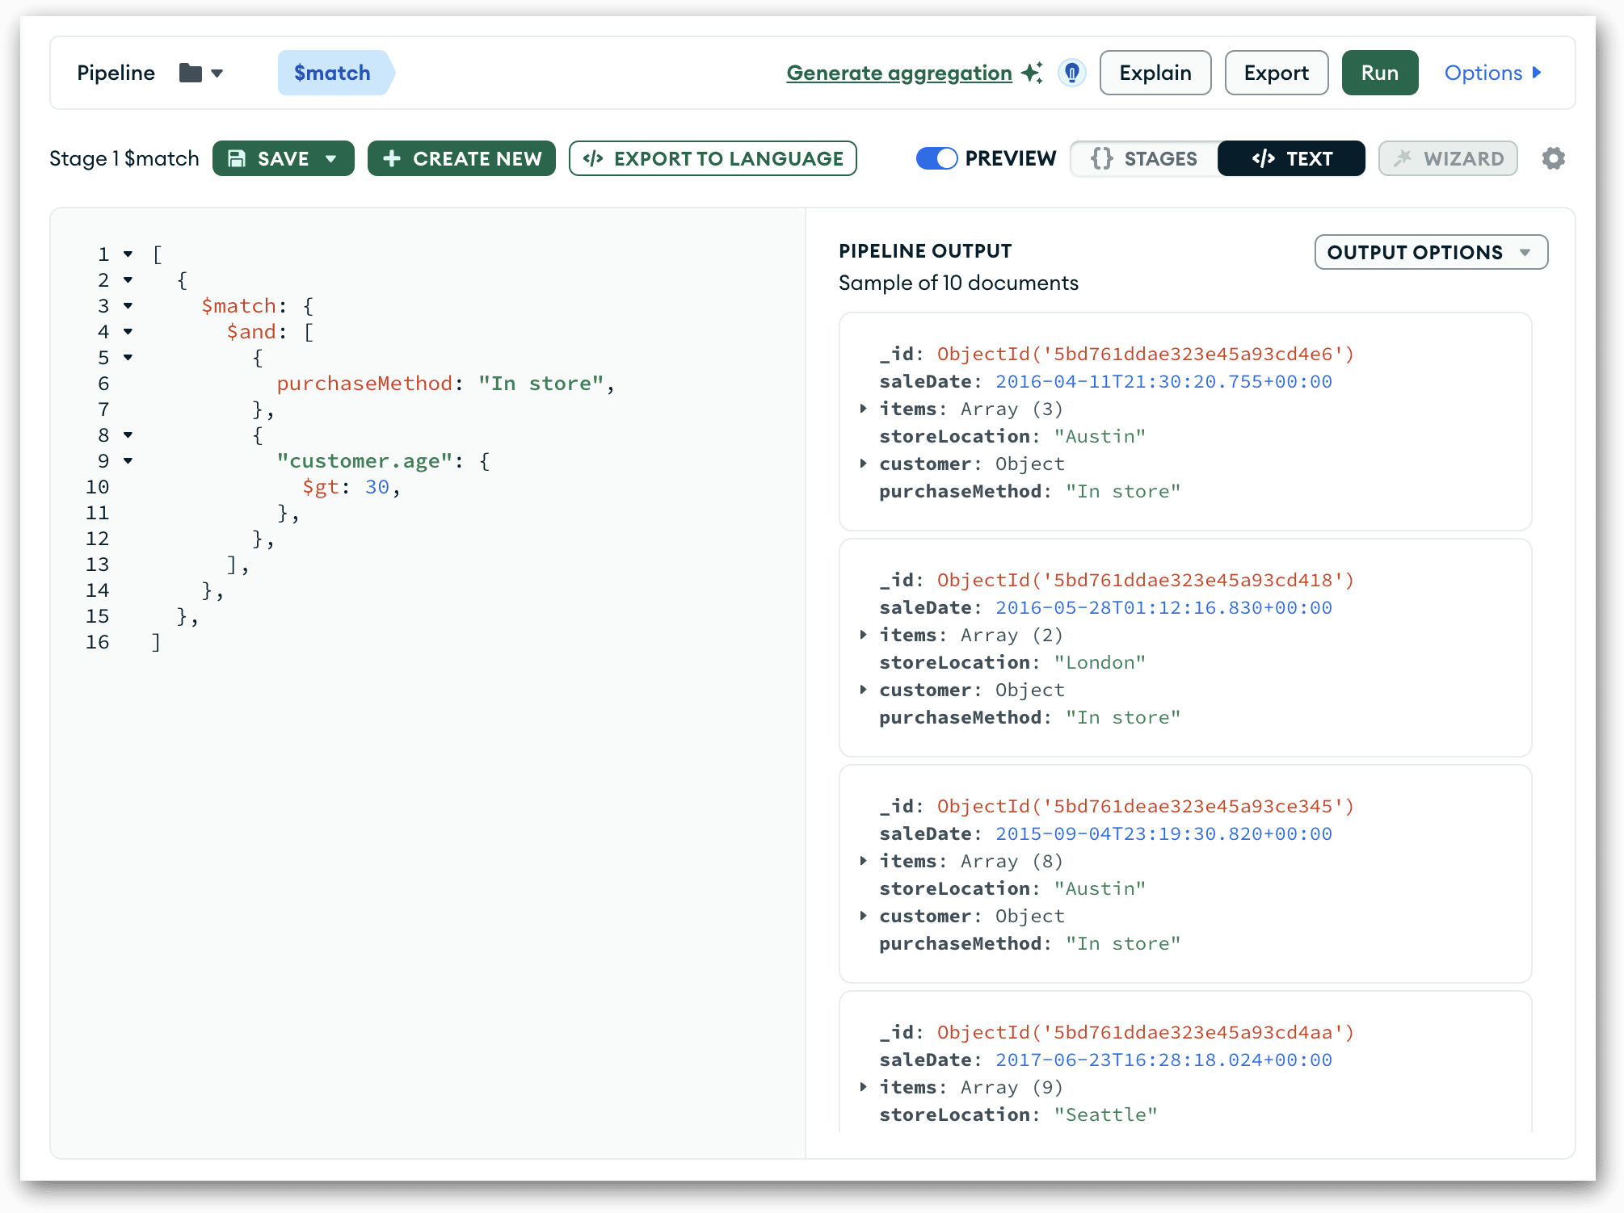Open the Save dropdown arrow
The width and height of the screenshot is (1624, 1213).
pos(331,158)
